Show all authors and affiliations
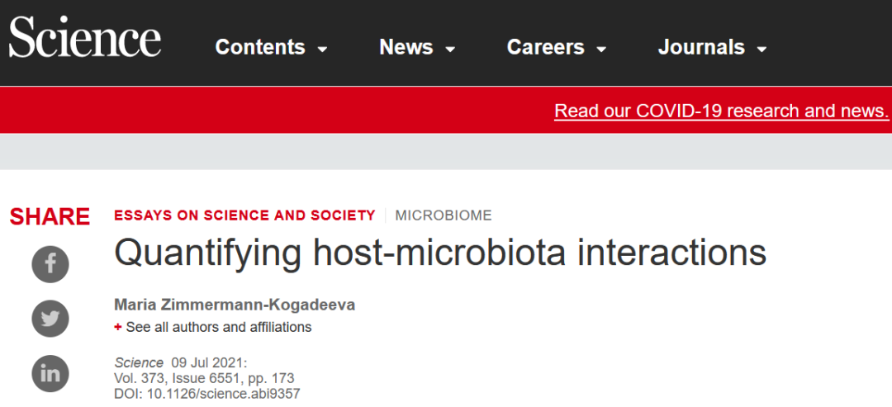Screen dimensions: 892x407 click(x=219, y=327)
